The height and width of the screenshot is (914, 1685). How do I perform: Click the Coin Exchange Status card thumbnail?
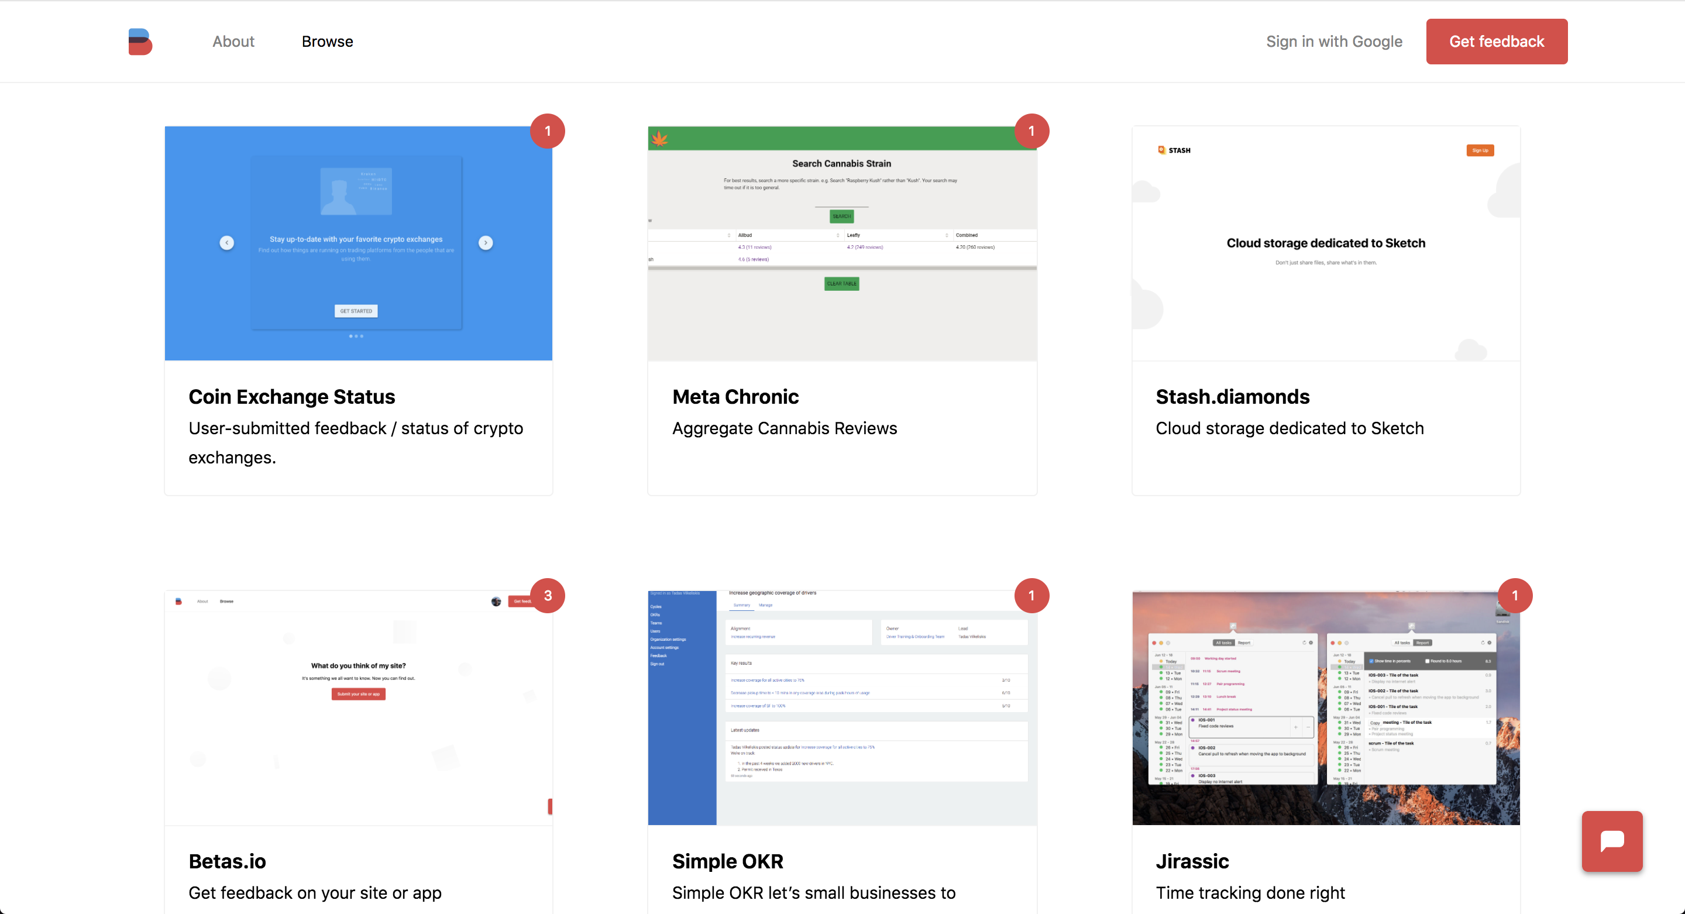coord(359,243)
